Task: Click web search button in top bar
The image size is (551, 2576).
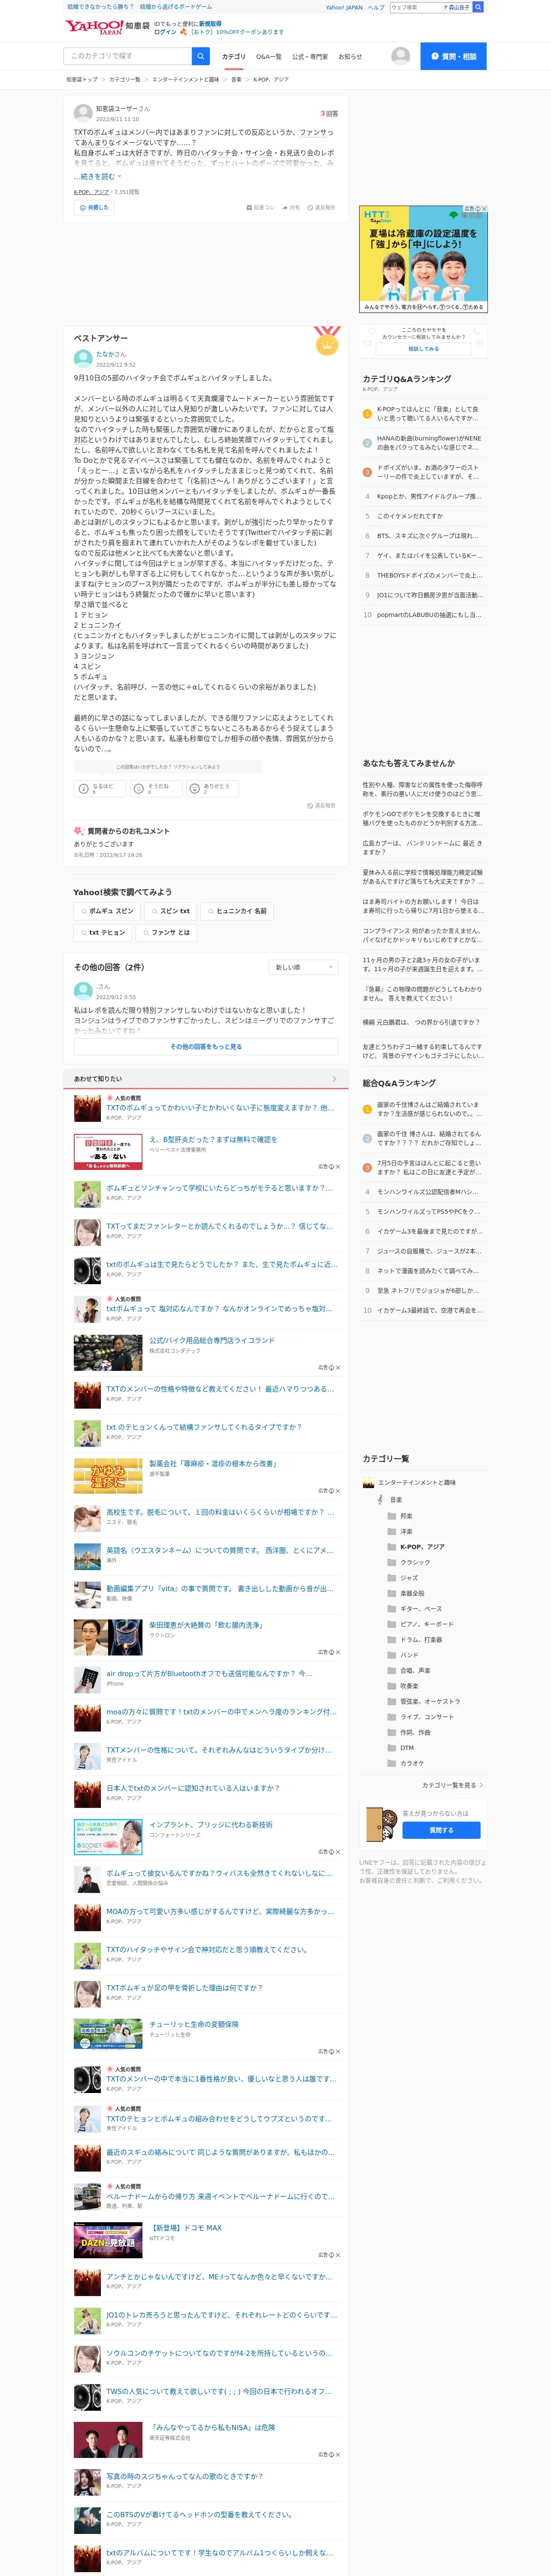Action: click(x=478, y=7)
